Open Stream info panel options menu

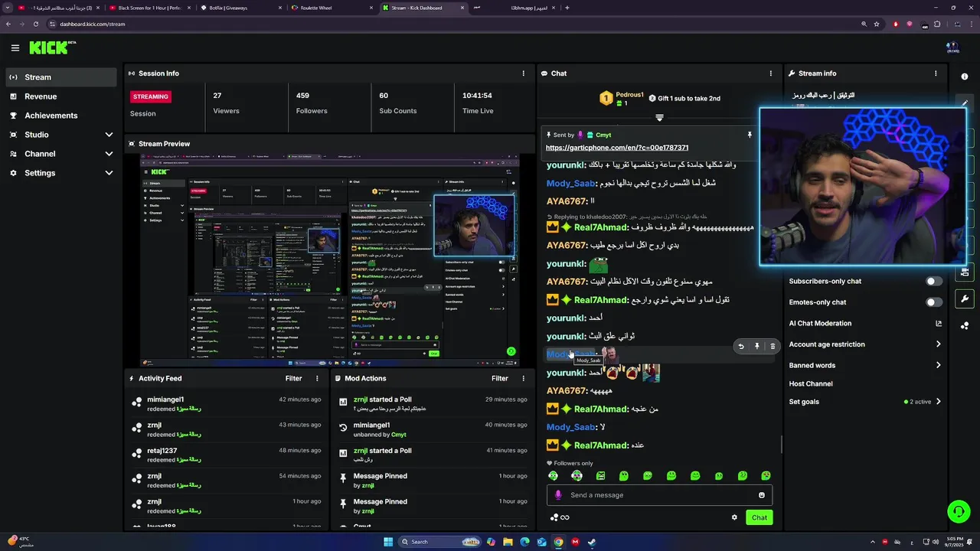pyautogui.click(x=936, y=73)
